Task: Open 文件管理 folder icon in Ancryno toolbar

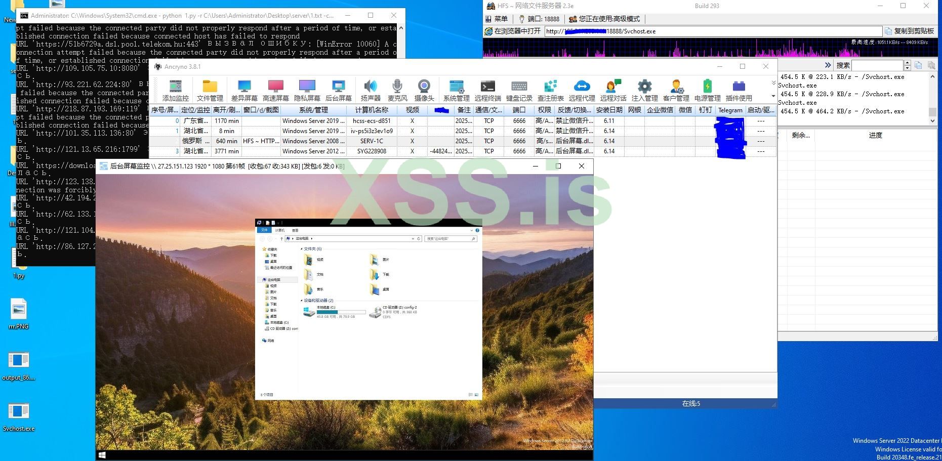Action: [210, 90]
